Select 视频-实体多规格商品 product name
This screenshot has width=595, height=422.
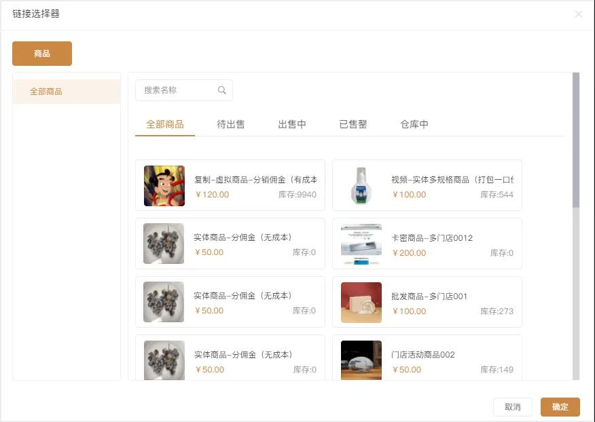(x=452, y=179)
